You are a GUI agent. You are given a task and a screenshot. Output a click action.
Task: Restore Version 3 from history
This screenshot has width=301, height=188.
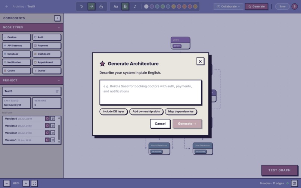coord(47,126)
